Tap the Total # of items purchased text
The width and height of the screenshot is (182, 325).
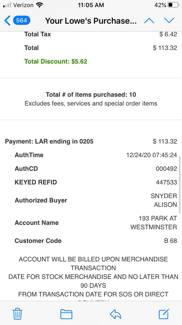coord(91,95)
